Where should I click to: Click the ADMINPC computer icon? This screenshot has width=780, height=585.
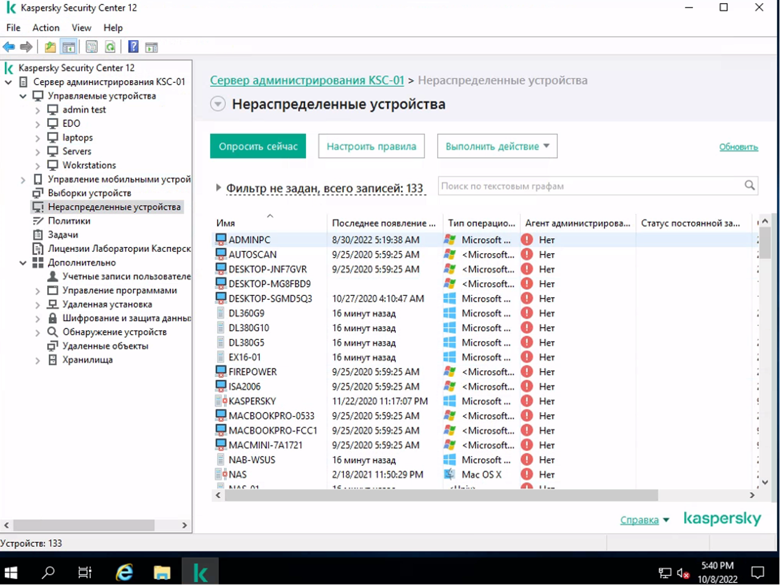[x=221, y=239]
